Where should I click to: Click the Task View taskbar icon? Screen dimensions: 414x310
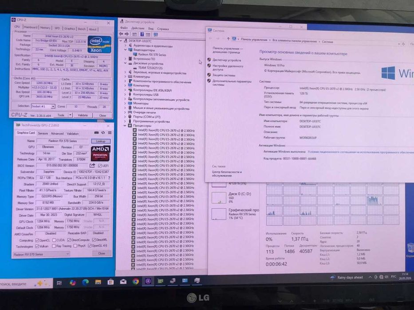pos(59,283)
